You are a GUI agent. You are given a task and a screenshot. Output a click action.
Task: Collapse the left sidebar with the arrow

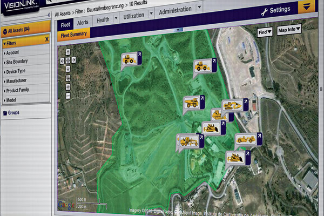click(x=49, y=15)
